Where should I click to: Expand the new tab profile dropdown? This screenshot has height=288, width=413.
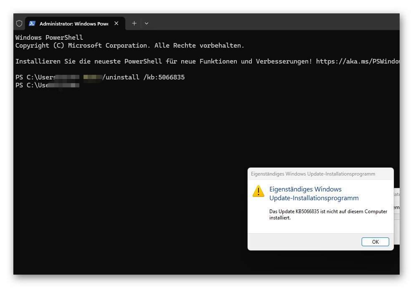(147, 23)
